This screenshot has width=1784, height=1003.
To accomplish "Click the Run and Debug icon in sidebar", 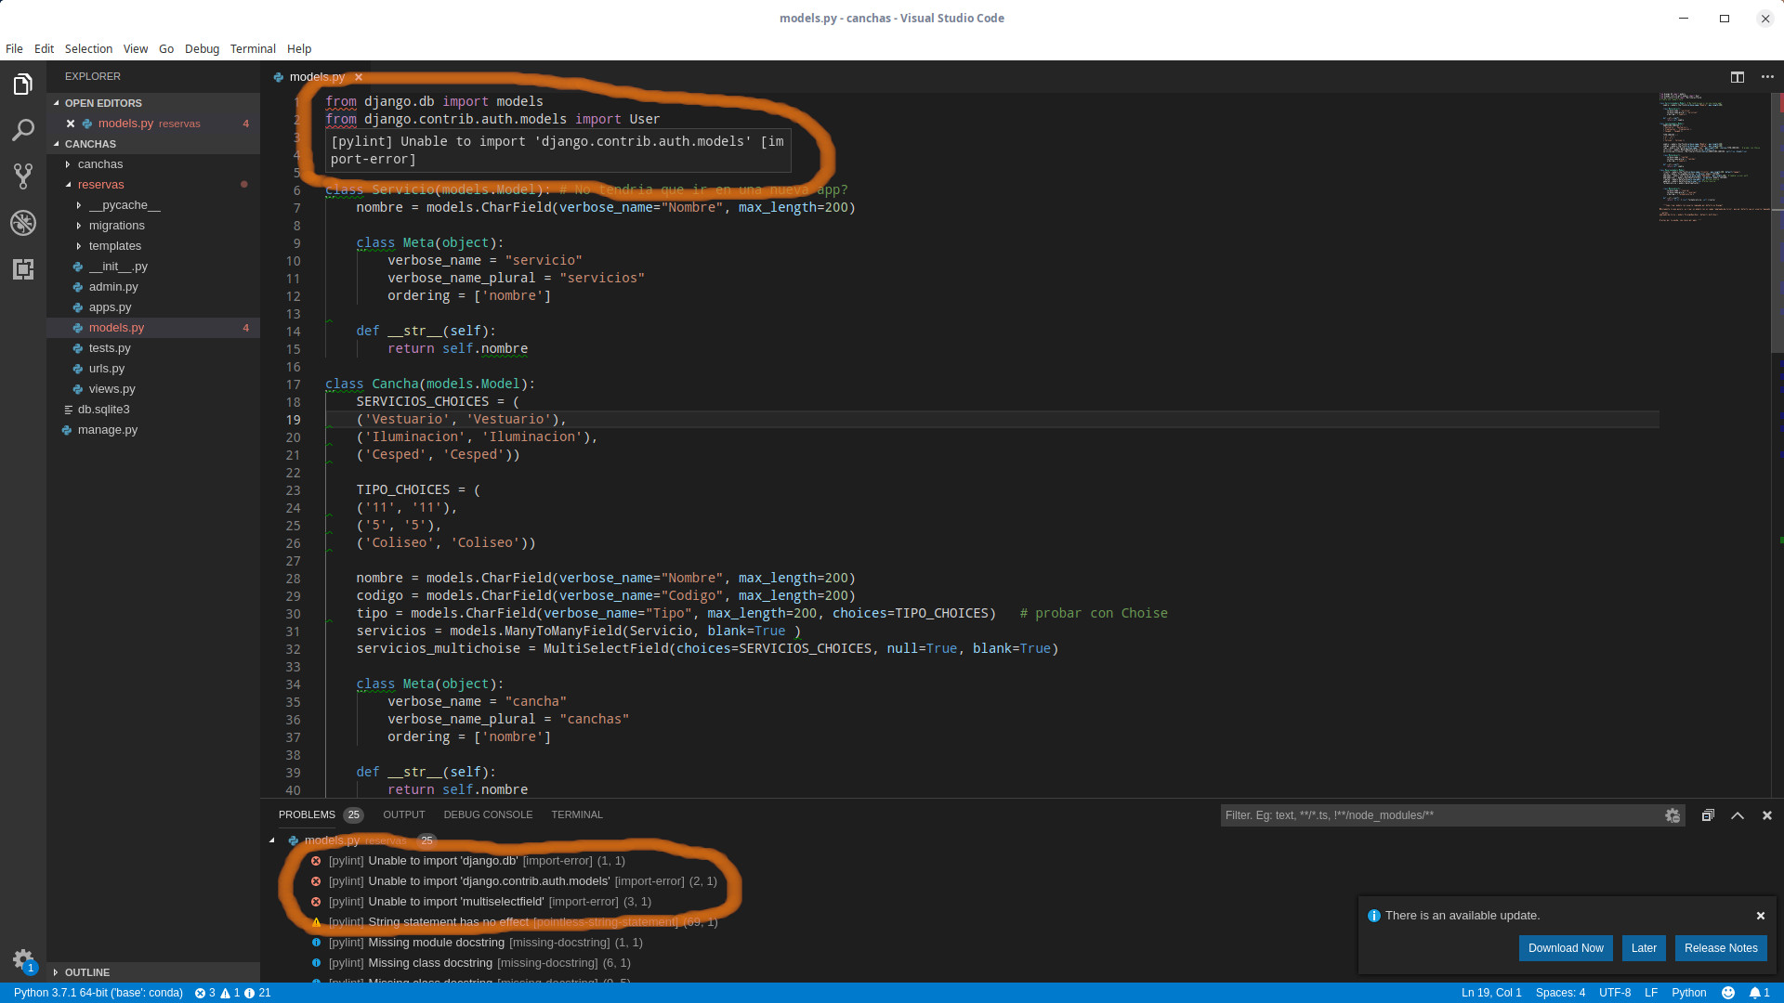I will (22, 223).
